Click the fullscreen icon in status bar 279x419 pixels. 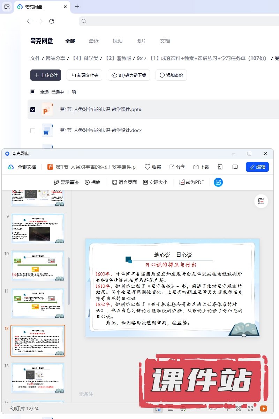tap(250, 408)
